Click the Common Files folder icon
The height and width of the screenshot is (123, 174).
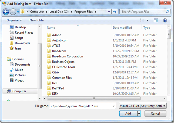click(x=49, y=78)
